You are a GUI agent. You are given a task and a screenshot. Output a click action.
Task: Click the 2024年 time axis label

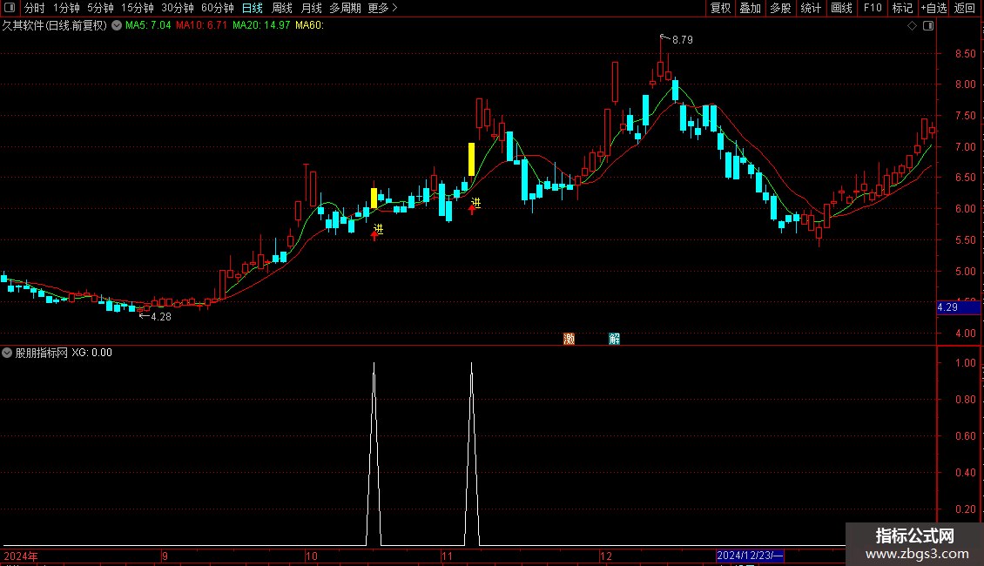point(21,556)
